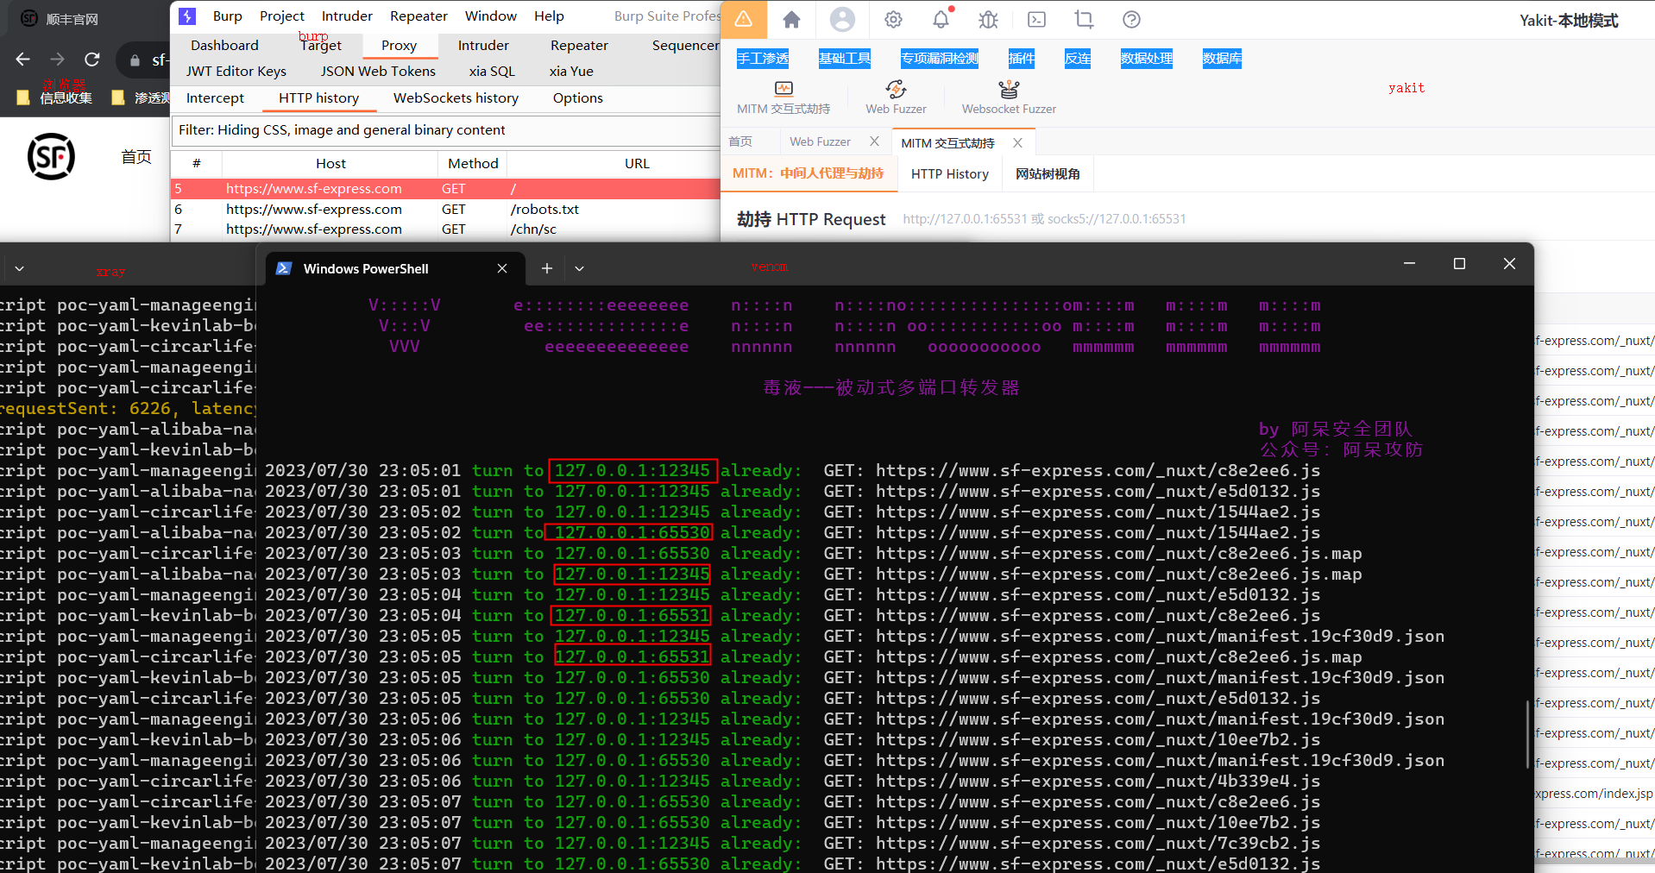Open Yakit notifications bell
1655x873 pixels.
[941, 18]
